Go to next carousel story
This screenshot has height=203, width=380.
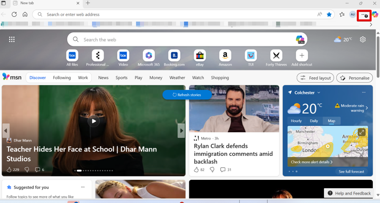[181, 131]
